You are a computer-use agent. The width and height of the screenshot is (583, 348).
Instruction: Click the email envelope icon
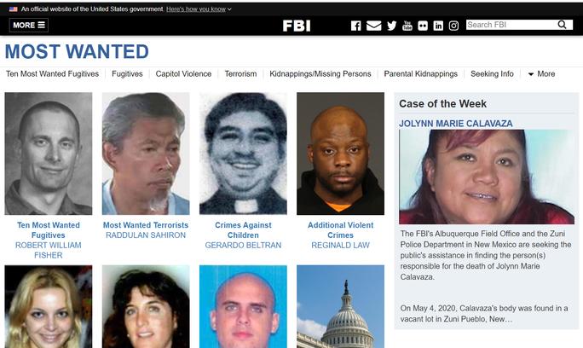(373, 26)
